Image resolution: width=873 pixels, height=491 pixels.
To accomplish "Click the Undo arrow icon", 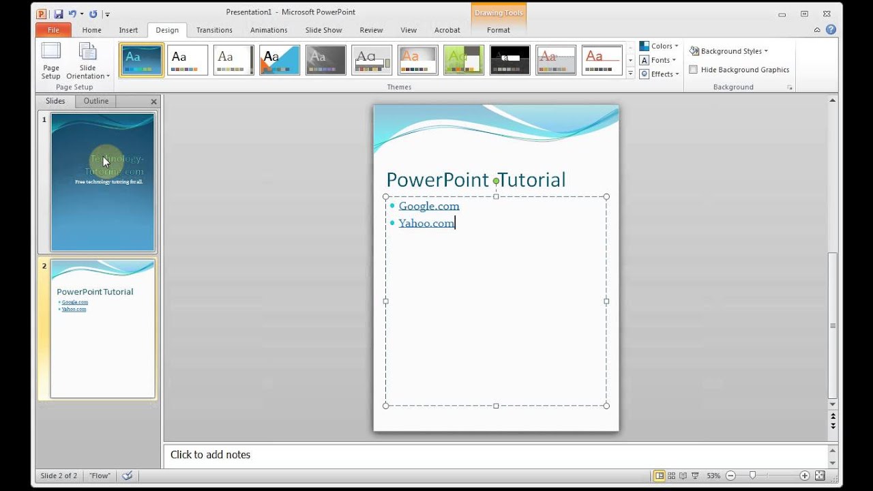I will (x=72, y=14).
